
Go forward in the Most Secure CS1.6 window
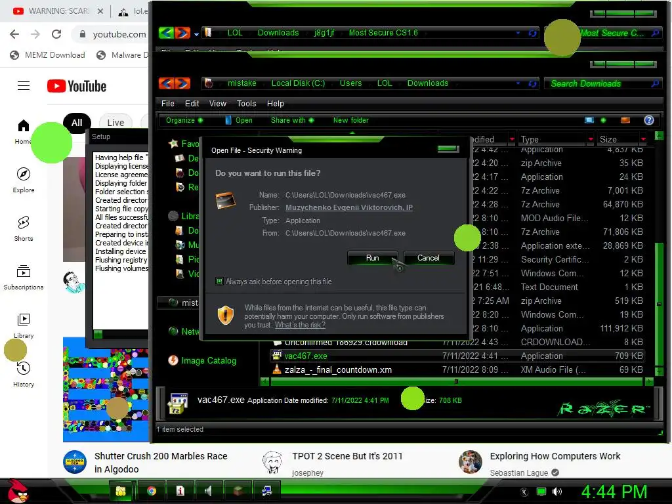tap(182, 33)
